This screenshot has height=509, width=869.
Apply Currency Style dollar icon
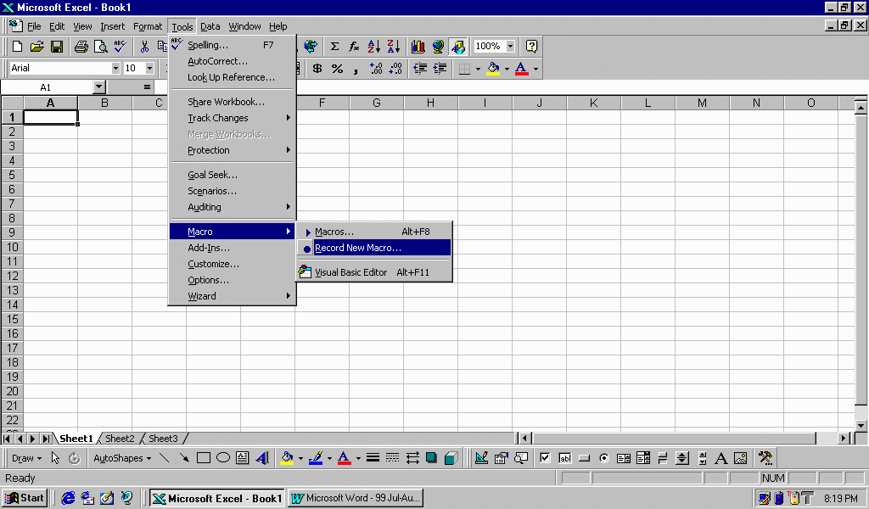[317, 69]
